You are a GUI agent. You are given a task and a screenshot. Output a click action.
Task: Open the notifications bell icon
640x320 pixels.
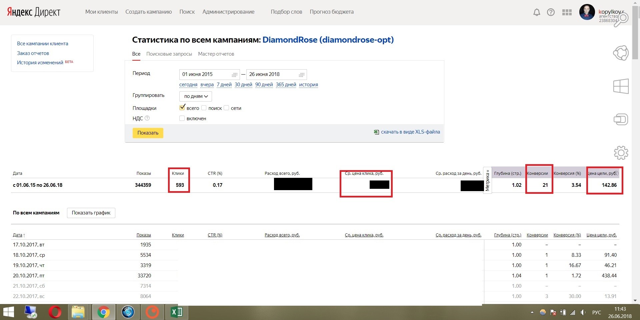(x=537, y=12)
